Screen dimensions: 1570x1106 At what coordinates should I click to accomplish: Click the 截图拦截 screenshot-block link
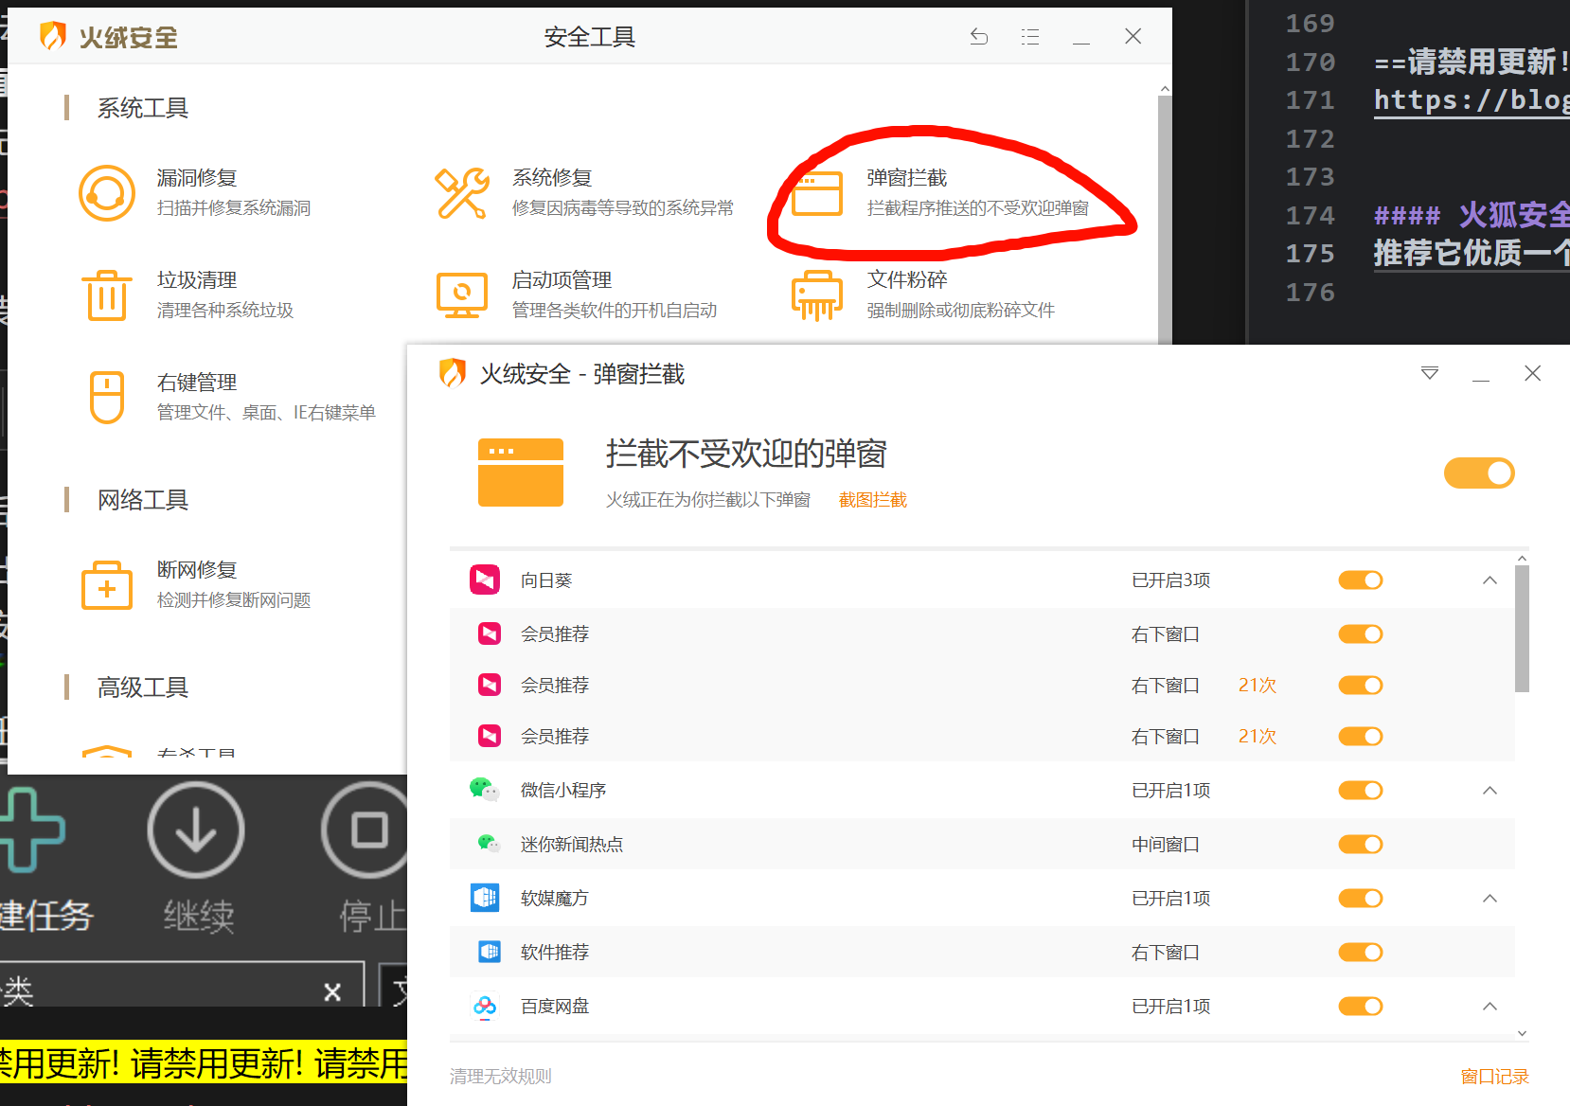click(x=873, y=500)
